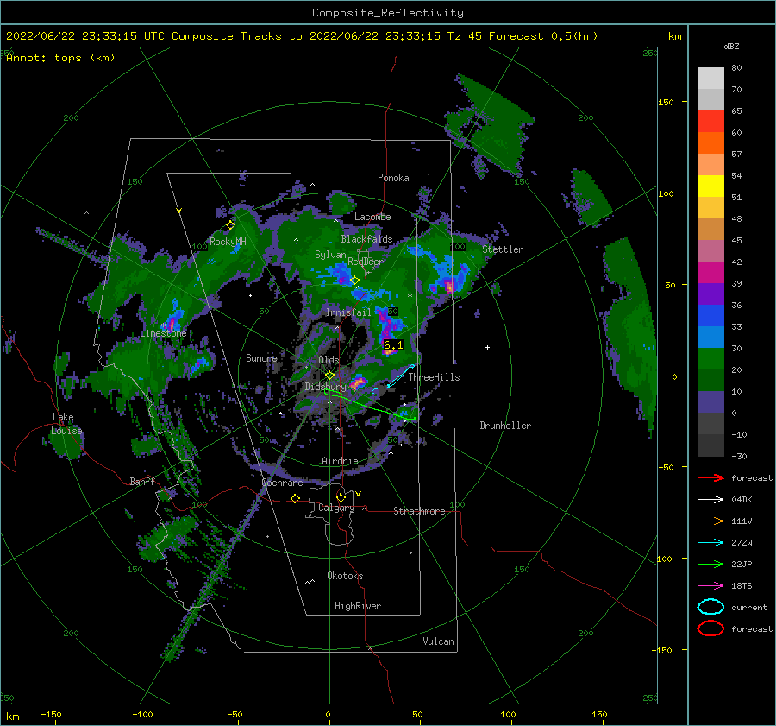Click the Vulcan label
The width and height of the screenshot is (776, 726).
point(439,641)
